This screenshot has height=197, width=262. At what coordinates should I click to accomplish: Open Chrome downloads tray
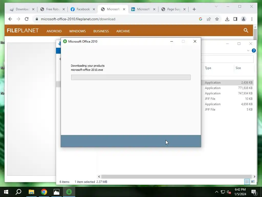pyautogui.click(x=227, y=19)
